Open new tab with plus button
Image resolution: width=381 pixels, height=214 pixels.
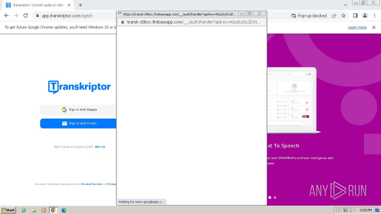80,5
